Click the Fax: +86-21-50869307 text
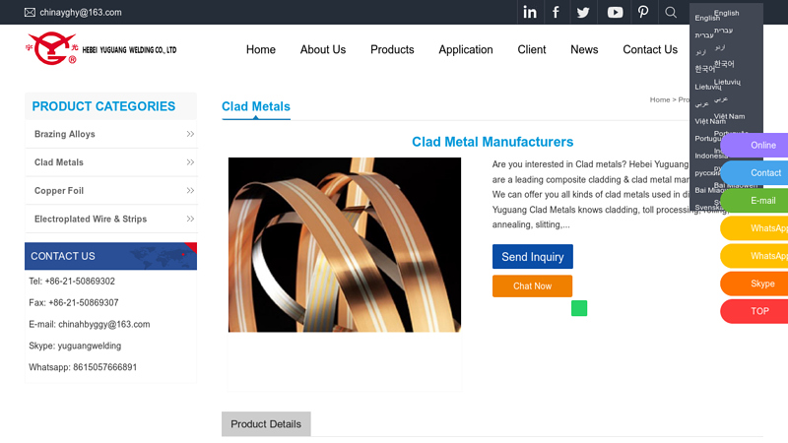The image size is (788, 443). click(x=73, y=303)
